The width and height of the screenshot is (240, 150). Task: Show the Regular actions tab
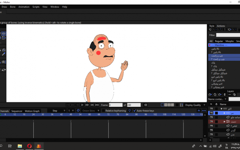click(x=219, y=41)
